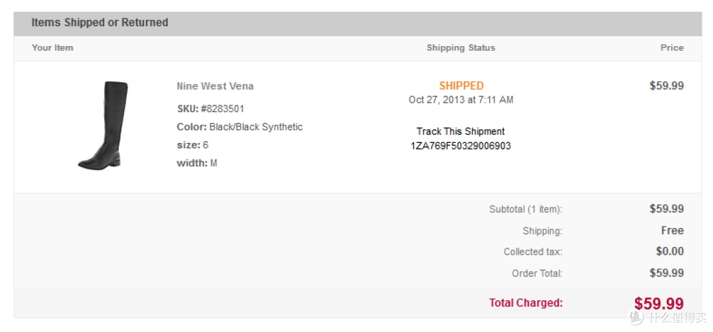Select the Your Item column header
The width and height of the screenshot is (713, 332).
point(52,47)
